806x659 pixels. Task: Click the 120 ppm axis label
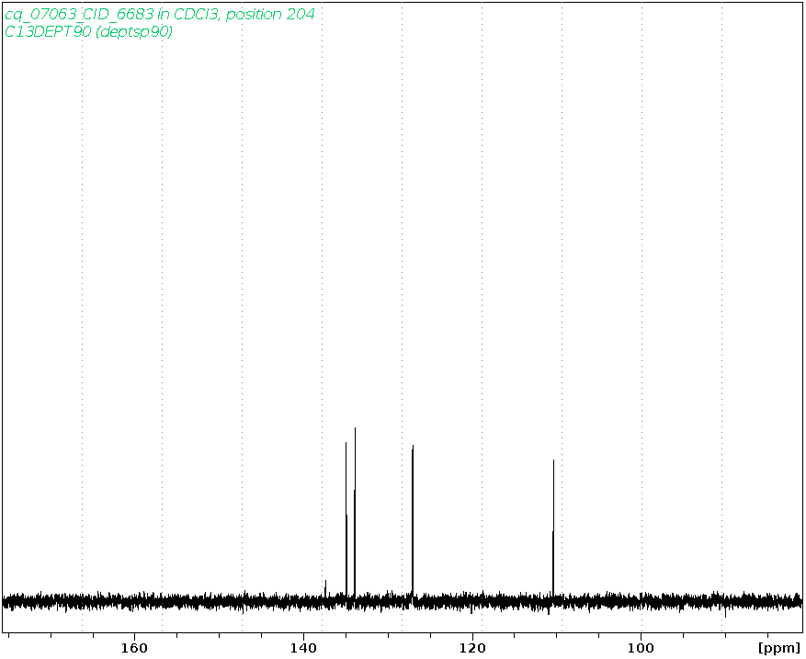pos(472,648)
